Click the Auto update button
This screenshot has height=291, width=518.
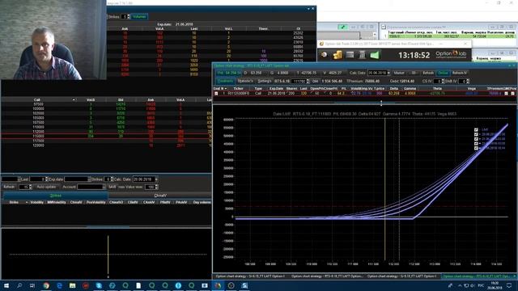pos(46,187)
